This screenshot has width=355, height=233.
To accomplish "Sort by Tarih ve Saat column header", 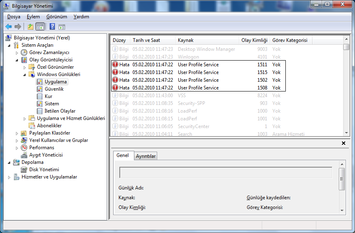I will coord(153,40).
